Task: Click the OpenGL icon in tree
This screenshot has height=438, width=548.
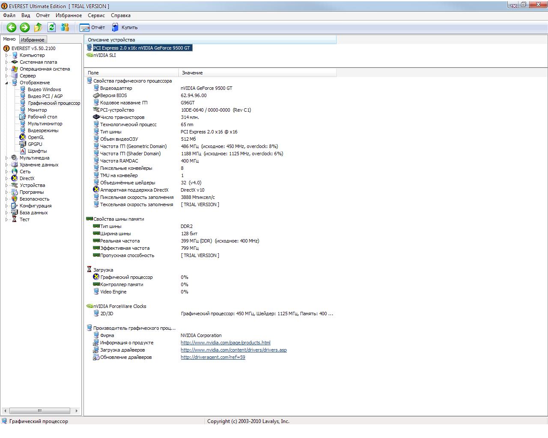Action: coord(23,137)
